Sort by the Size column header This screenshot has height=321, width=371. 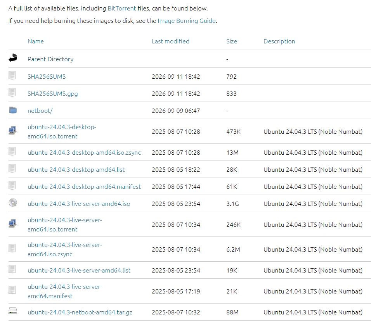click(231, 41)
